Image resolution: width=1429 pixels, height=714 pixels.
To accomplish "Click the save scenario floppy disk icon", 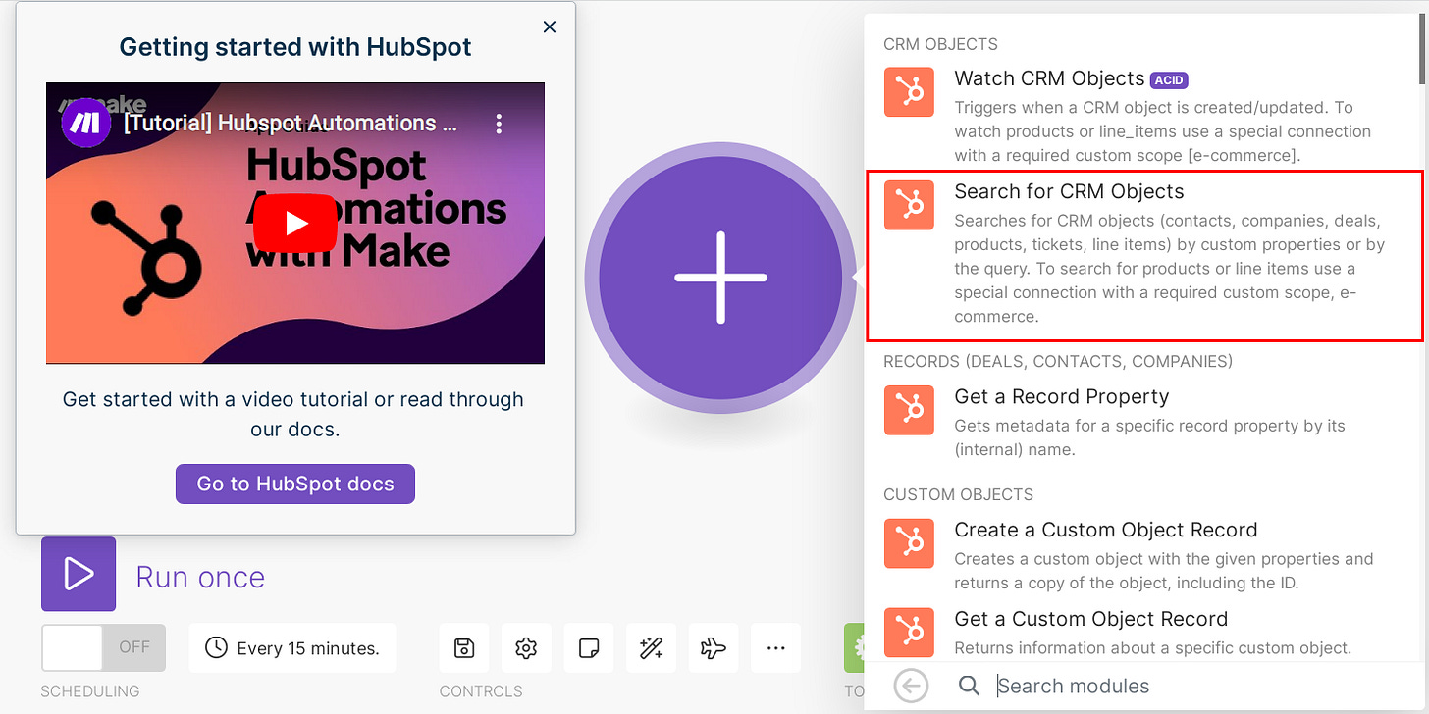I will coord(464,648).
